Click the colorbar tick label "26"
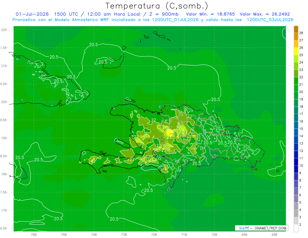308x238 pixels. point(301,48)
